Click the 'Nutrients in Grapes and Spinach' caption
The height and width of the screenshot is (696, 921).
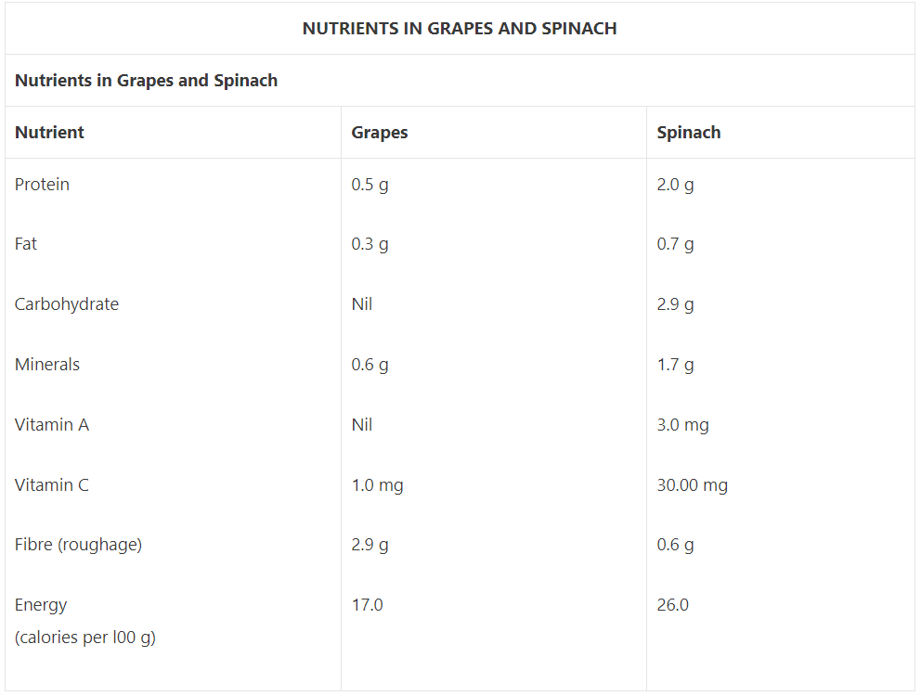[146, 81]
